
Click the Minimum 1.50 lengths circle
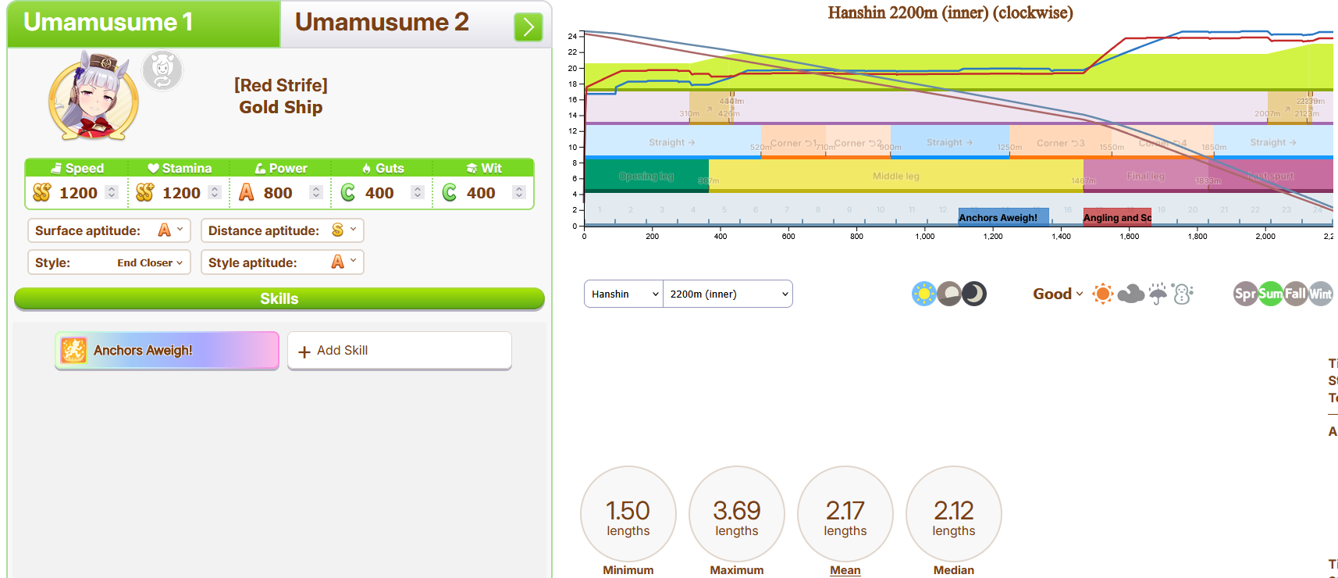(628, 514)
